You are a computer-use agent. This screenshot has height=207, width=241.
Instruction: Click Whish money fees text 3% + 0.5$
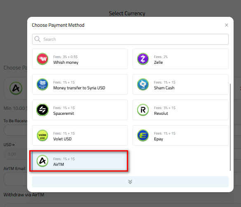pyautogui.click(x=66, y=57)
